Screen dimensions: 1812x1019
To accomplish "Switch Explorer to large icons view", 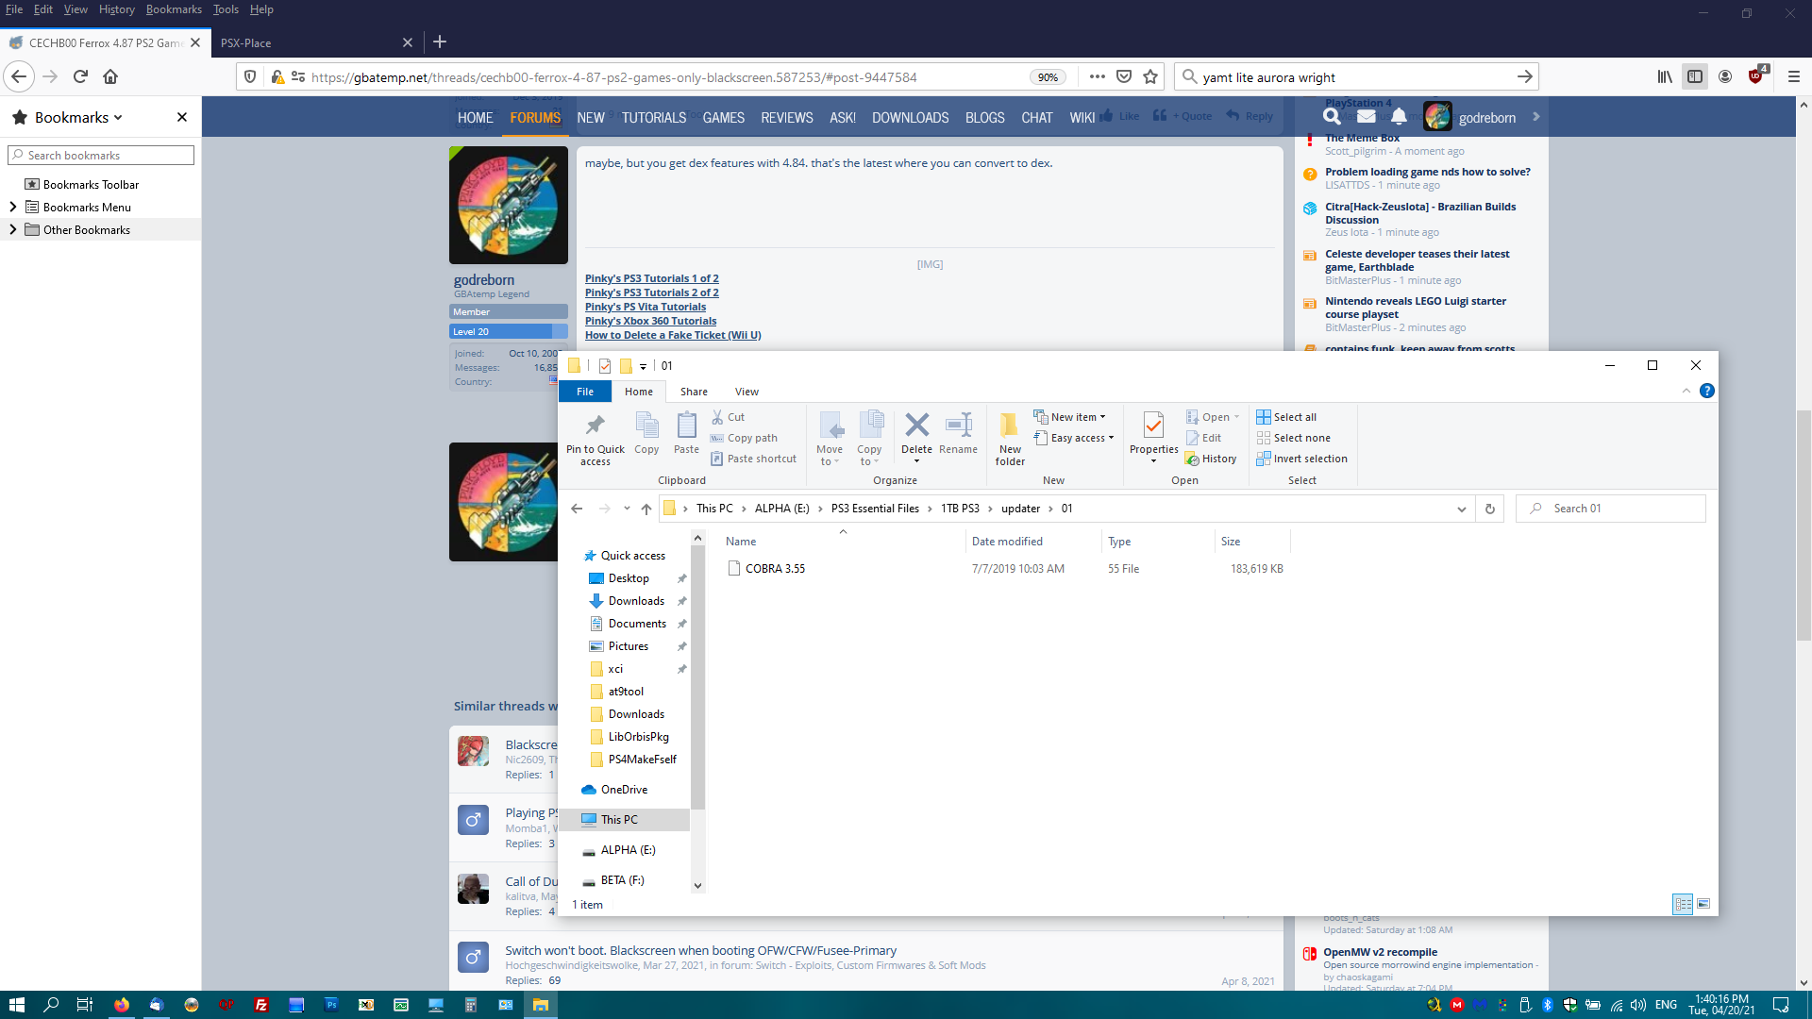I will click(x=1703, y=904).
